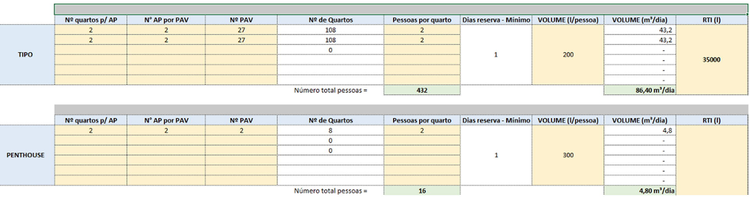Click the Dias reserva value in TIPO table
Viewport: 749px width, 197px height.
tap(496, 55)
